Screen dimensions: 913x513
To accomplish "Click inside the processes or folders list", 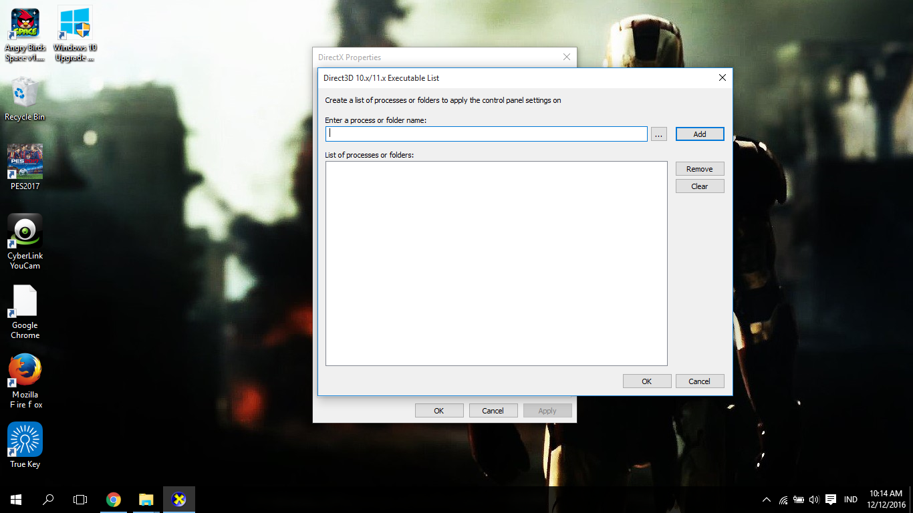I will 497,263.
